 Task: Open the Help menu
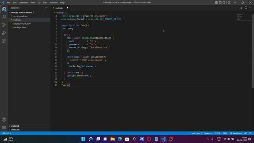[62, 3]
